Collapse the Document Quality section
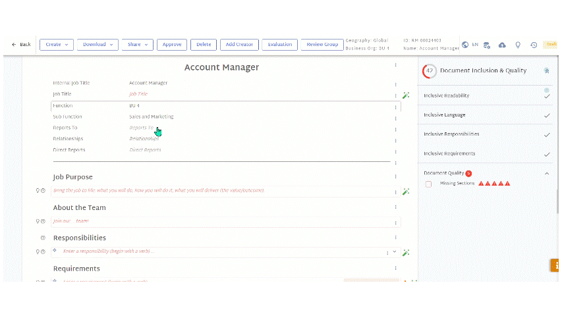The image size is (562, 316). 547,174
